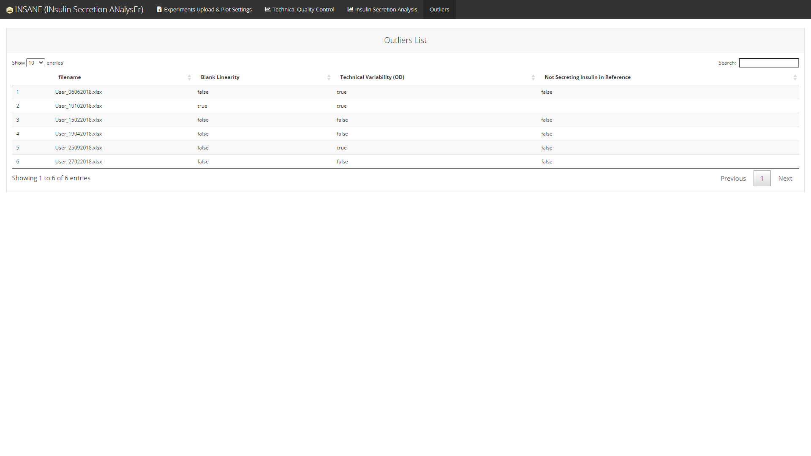
Task: Click the Insulin Secretion Analysis bar-chart icon
Action: point(350,9)
